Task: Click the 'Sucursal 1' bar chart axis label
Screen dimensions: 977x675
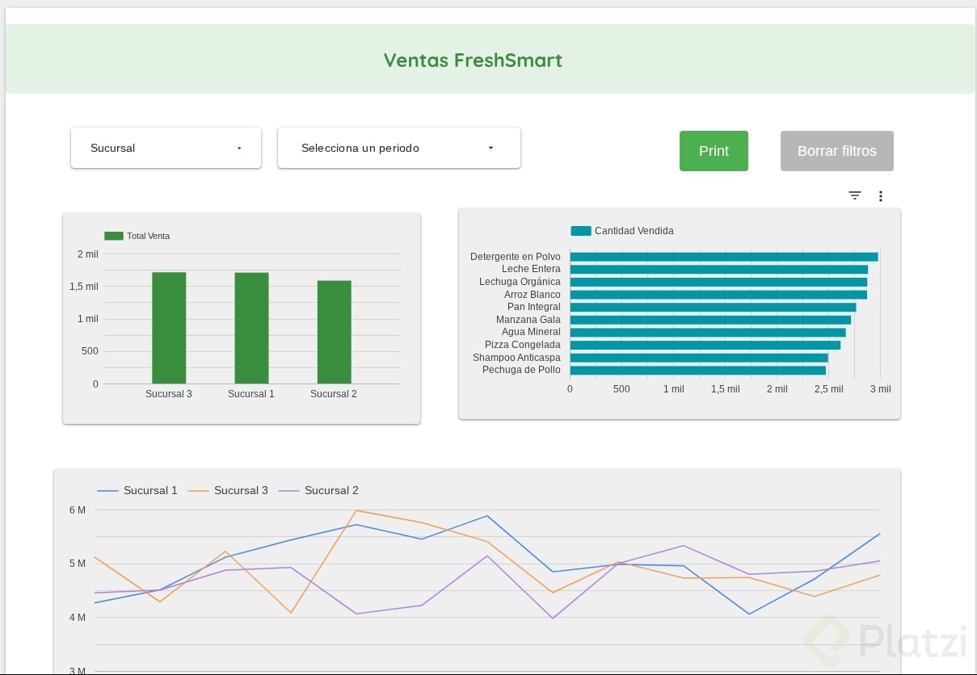Action: pos(251,394)
